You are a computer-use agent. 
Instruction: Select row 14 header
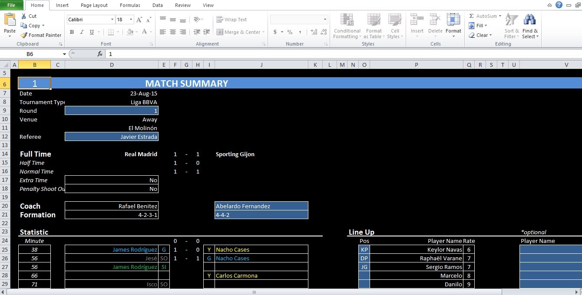[x=5, y=154]
